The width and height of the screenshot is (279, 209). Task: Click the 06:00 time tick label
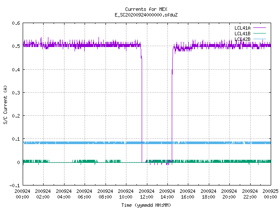84,197
